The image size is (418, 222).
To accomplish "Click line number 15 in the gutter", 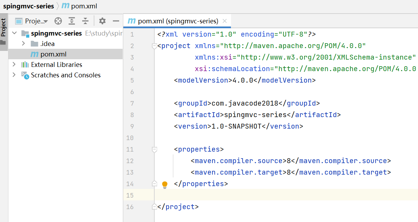I will (130, 195).
